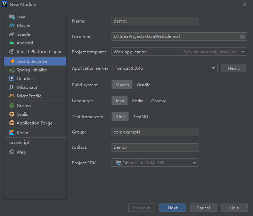
Task: Click the Cancel button
Action: pyautogui.click(x=203, y=208)
